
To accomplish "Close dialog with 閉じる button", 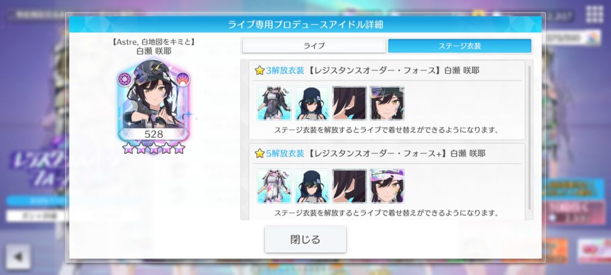I will tap(305, 239).
